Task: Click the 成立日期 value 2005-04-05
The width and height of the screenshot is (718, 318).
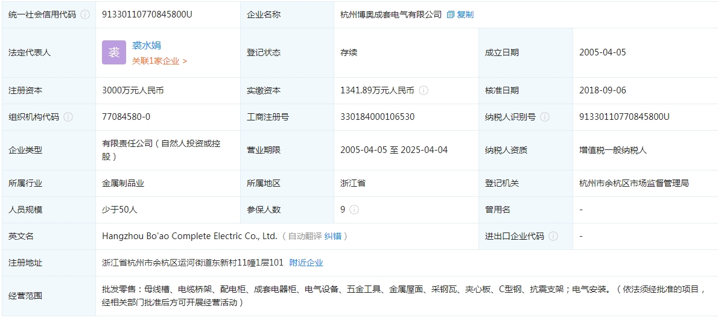Action: click(x=602, y=52)
